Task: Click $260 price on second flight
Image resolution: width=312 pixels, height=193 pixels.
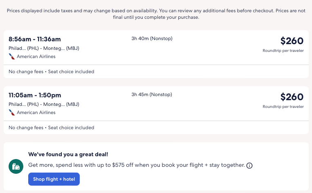Action: [x=292, y=97]
